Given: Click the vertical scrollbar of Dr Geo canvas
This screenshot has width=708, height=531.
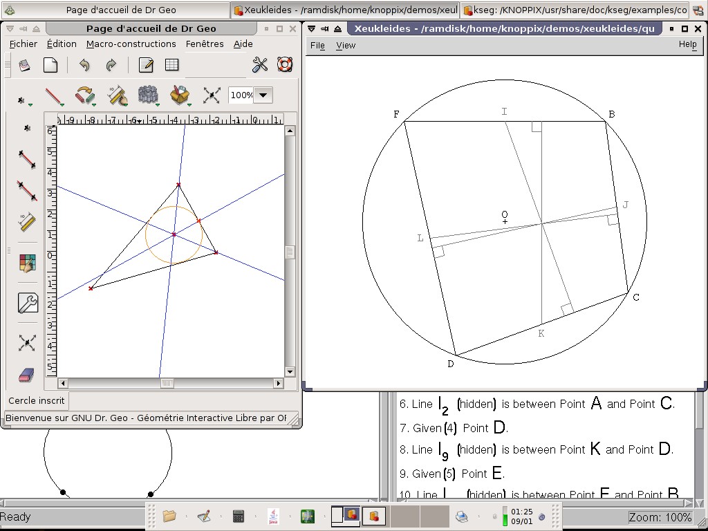Looking at the screenshot, I should (x=290, y=252).
